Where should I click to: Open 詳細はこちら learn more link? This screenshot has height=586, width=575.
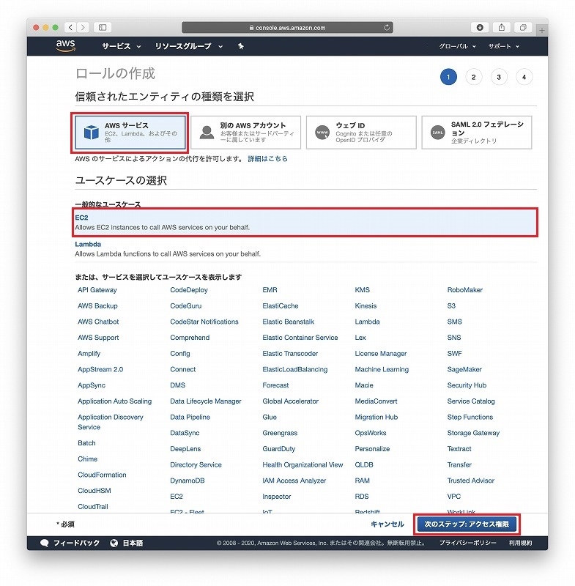268,159
